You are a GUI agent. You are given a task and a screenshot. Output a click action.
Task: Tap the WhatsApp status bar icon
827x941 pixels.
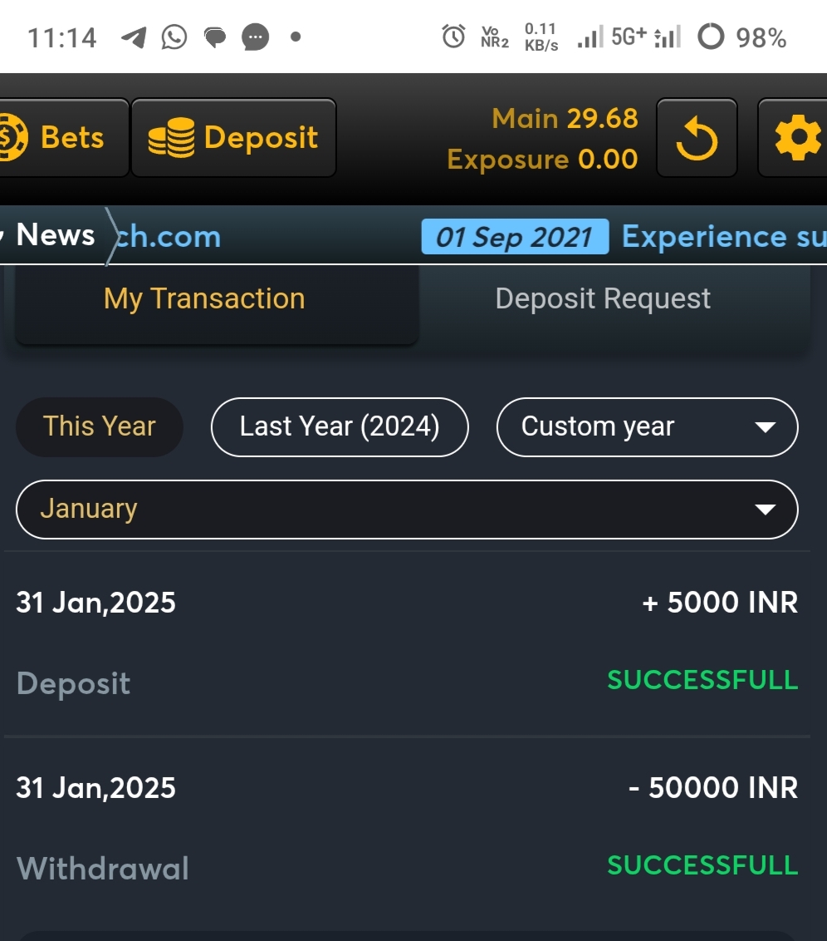[x=174, y=37]
